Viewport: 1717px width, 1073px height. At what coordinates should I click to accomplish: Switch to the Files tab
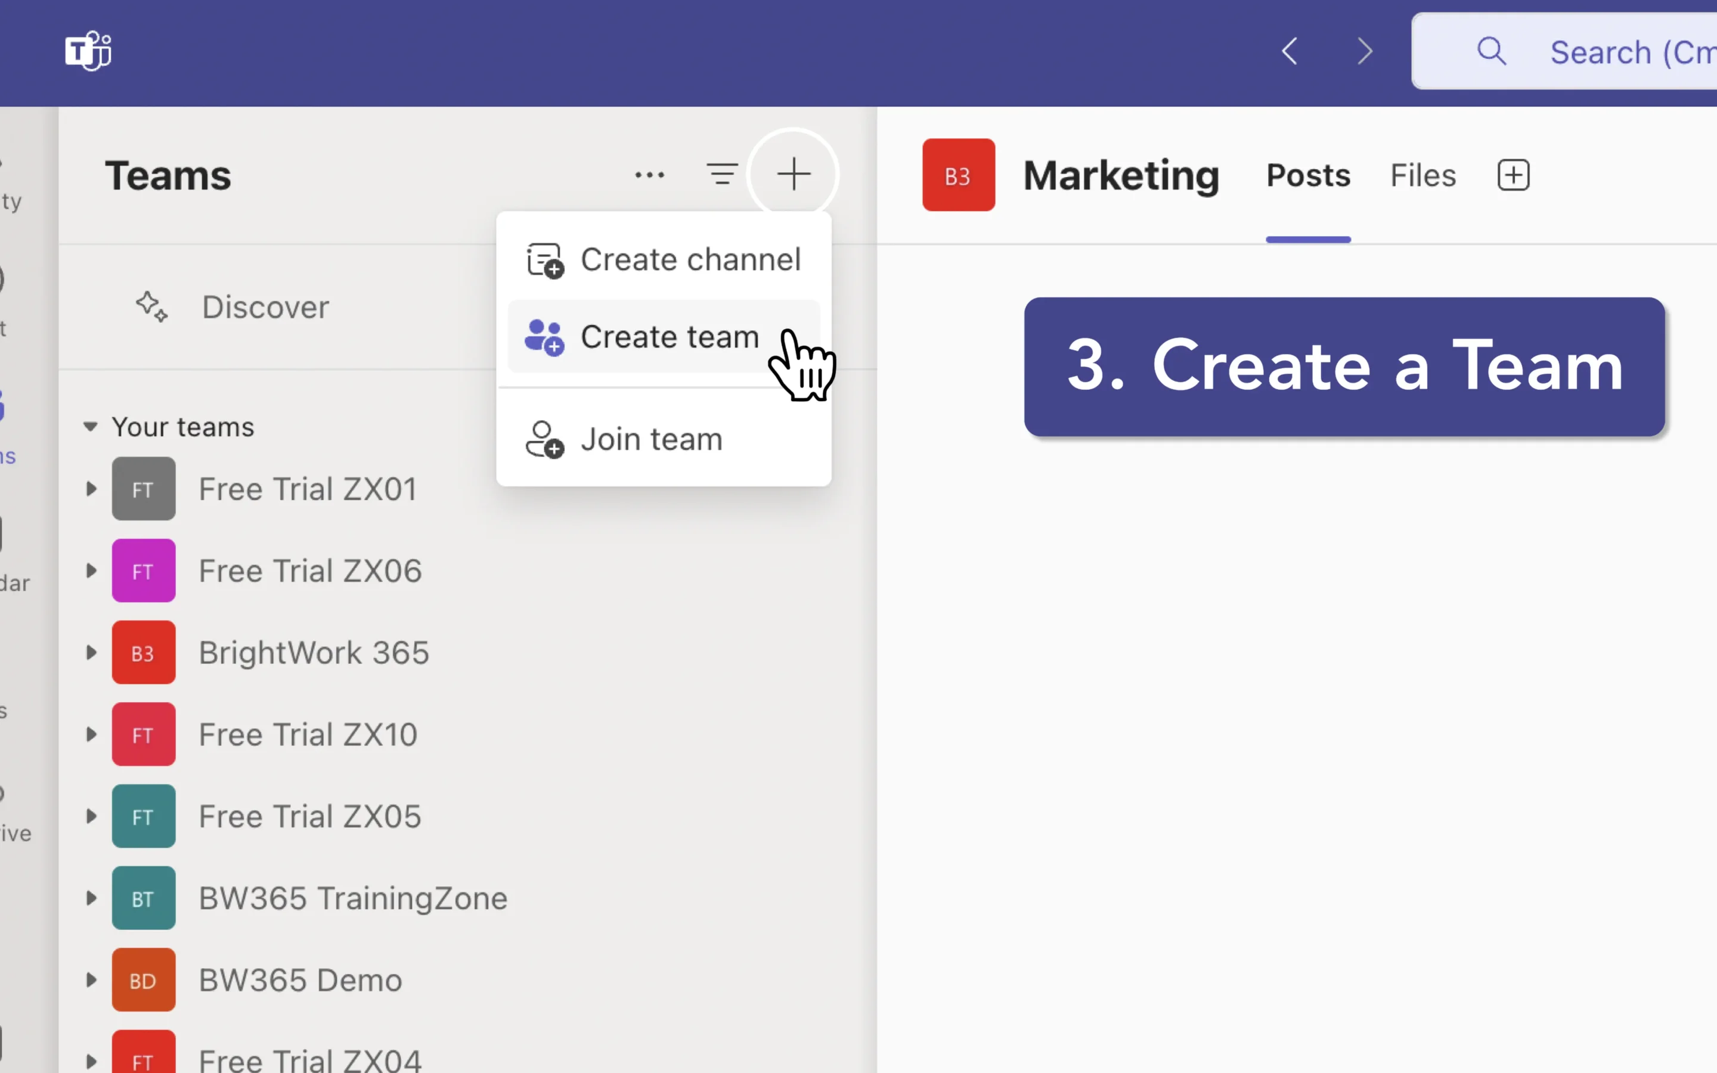tap(1422, 175)
